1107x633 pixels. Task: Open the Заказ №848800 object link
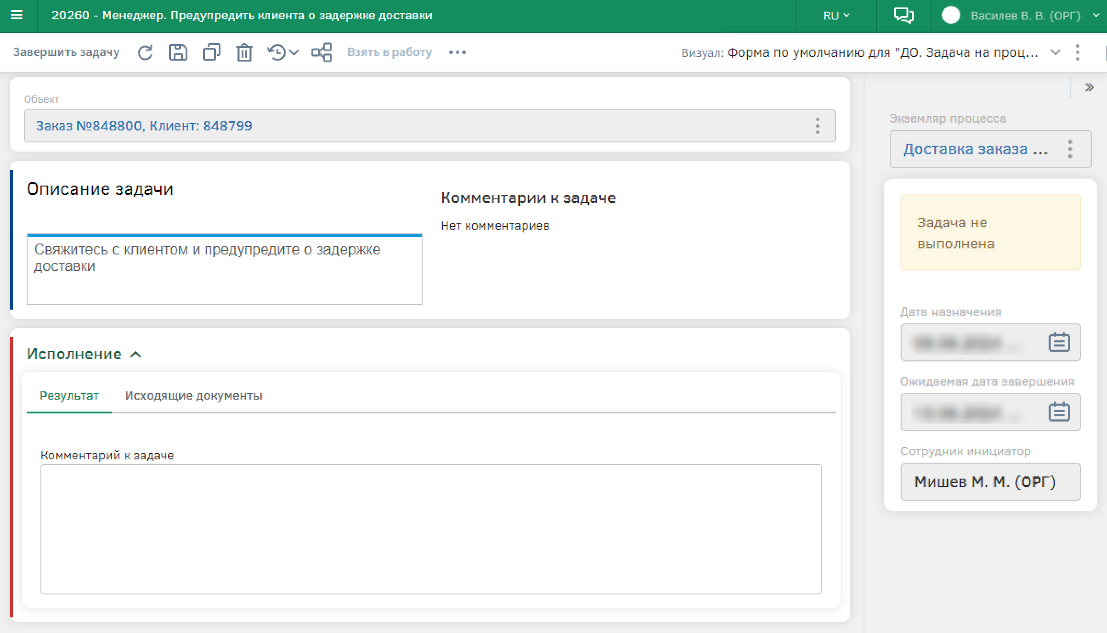tap(144, 126)
